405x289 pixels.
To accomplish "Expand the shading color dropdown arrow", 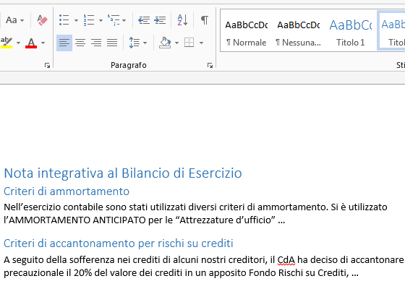I will click(x=177, y=43).
